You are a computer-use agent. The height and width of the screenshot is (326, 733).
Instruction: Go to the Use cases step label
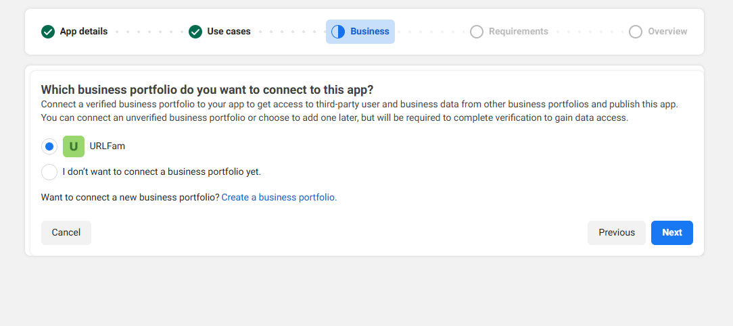229,32
